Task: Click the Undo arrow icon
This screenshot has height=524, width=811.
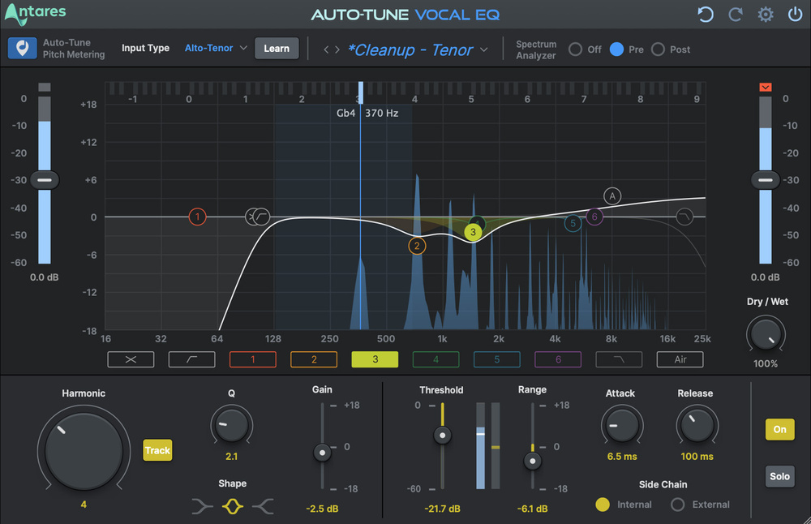Action: pyautogui.click(x=705, y=14)
